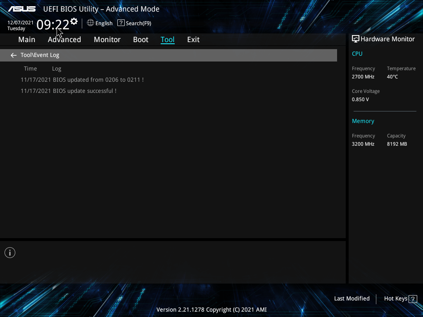Click the 0.850 V core voltage value
Screen dimensions: 423x317
coord(360,99)
